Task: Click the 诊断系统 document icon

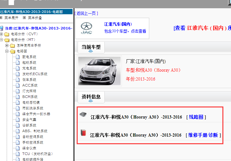Action: pyautogui.click(x=18, y=126)
